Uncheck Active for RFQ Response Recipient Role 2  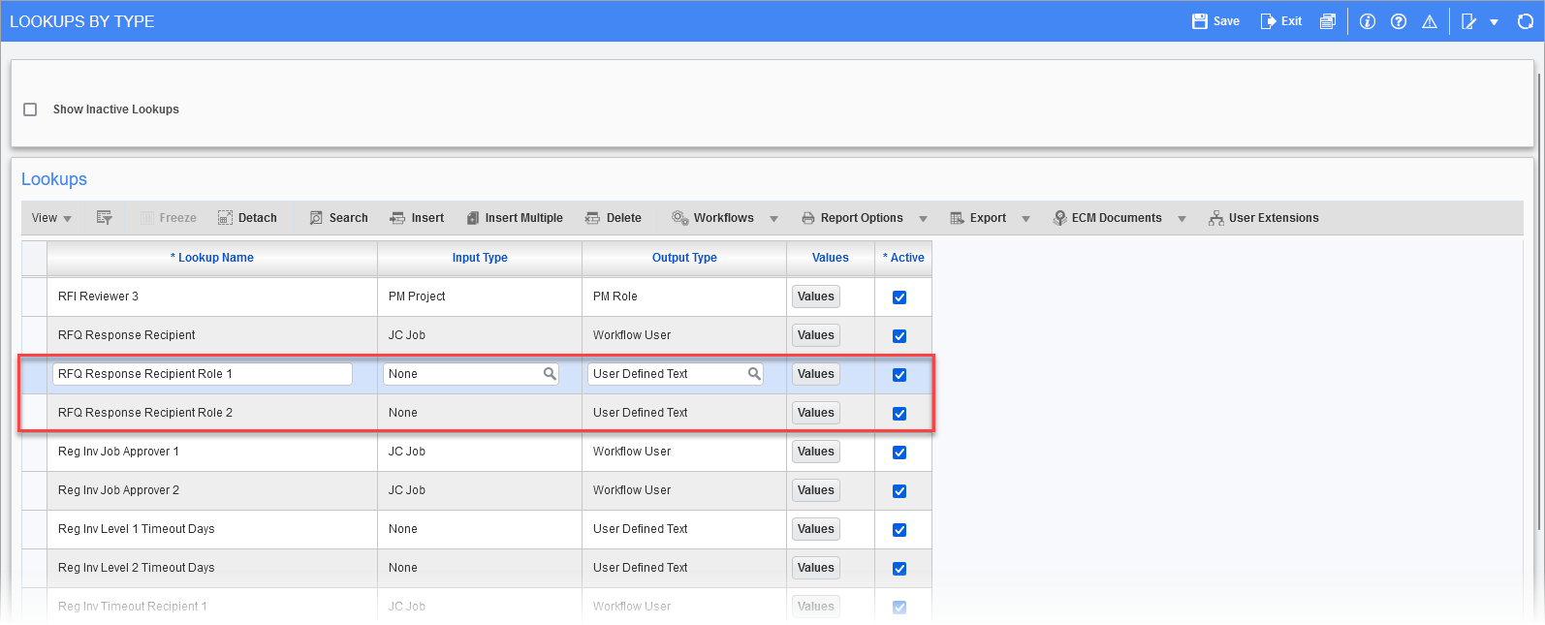pos(899,414)
